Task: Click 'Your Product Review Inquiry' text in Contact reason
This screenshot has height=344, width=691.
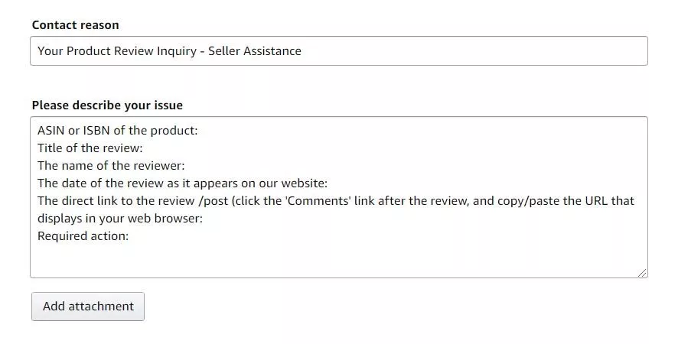Action: coord(120,51)
